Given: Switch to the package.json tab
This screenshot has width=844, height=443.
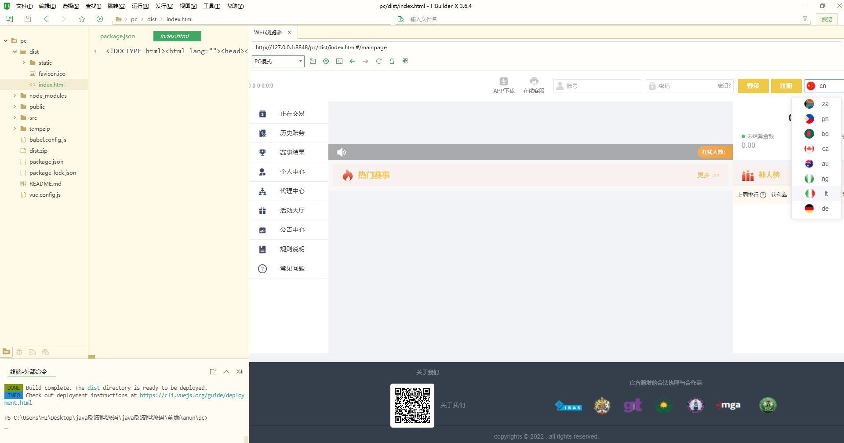Looking at the screenshot, I should click(117, 36).
